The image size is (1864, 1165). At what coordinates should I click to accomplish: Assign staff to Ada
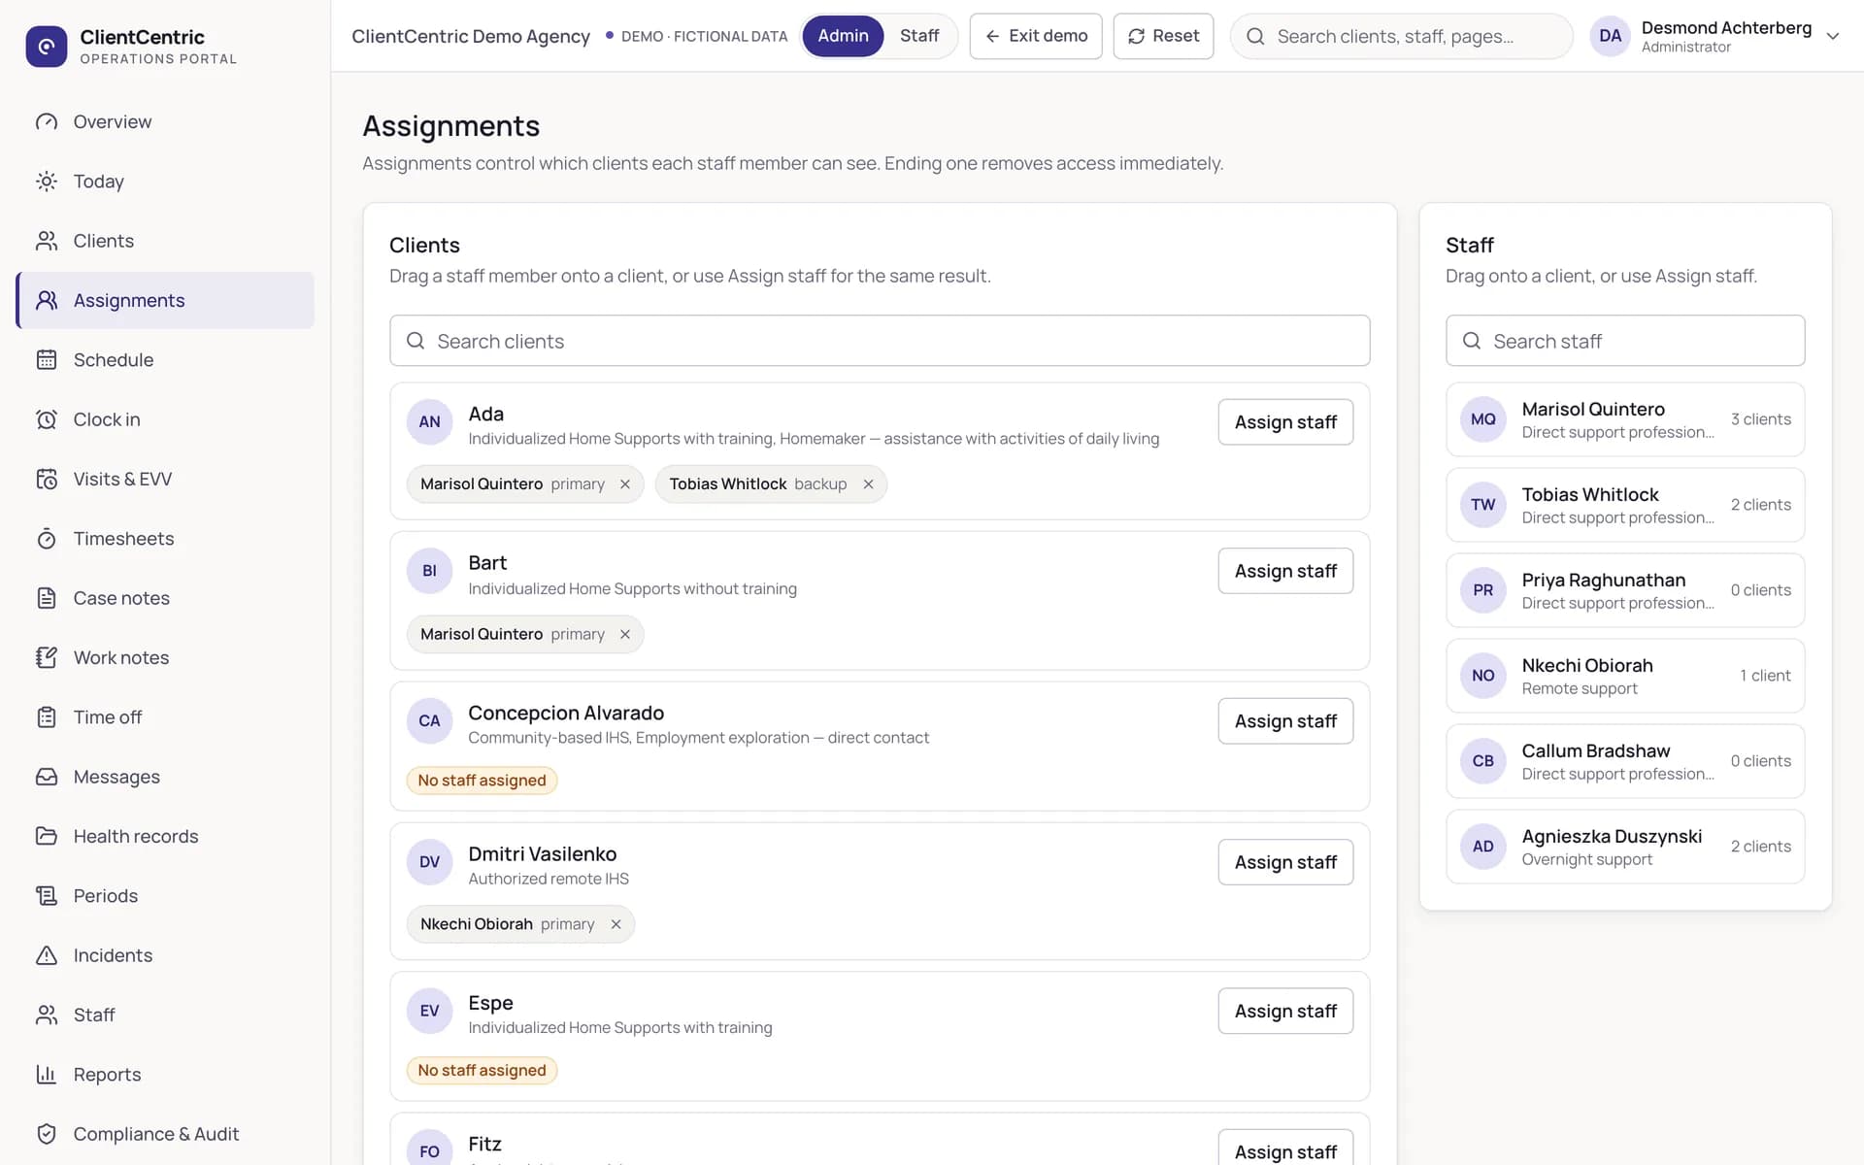pyautogui.click(x=1285, y=422)
